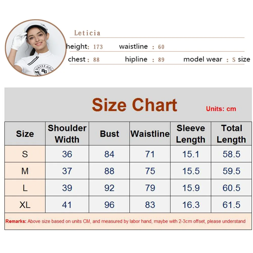The height and width of the screenshot is (253, 253).
Task: Click the Size Chart title
Action: pos(134,105)
